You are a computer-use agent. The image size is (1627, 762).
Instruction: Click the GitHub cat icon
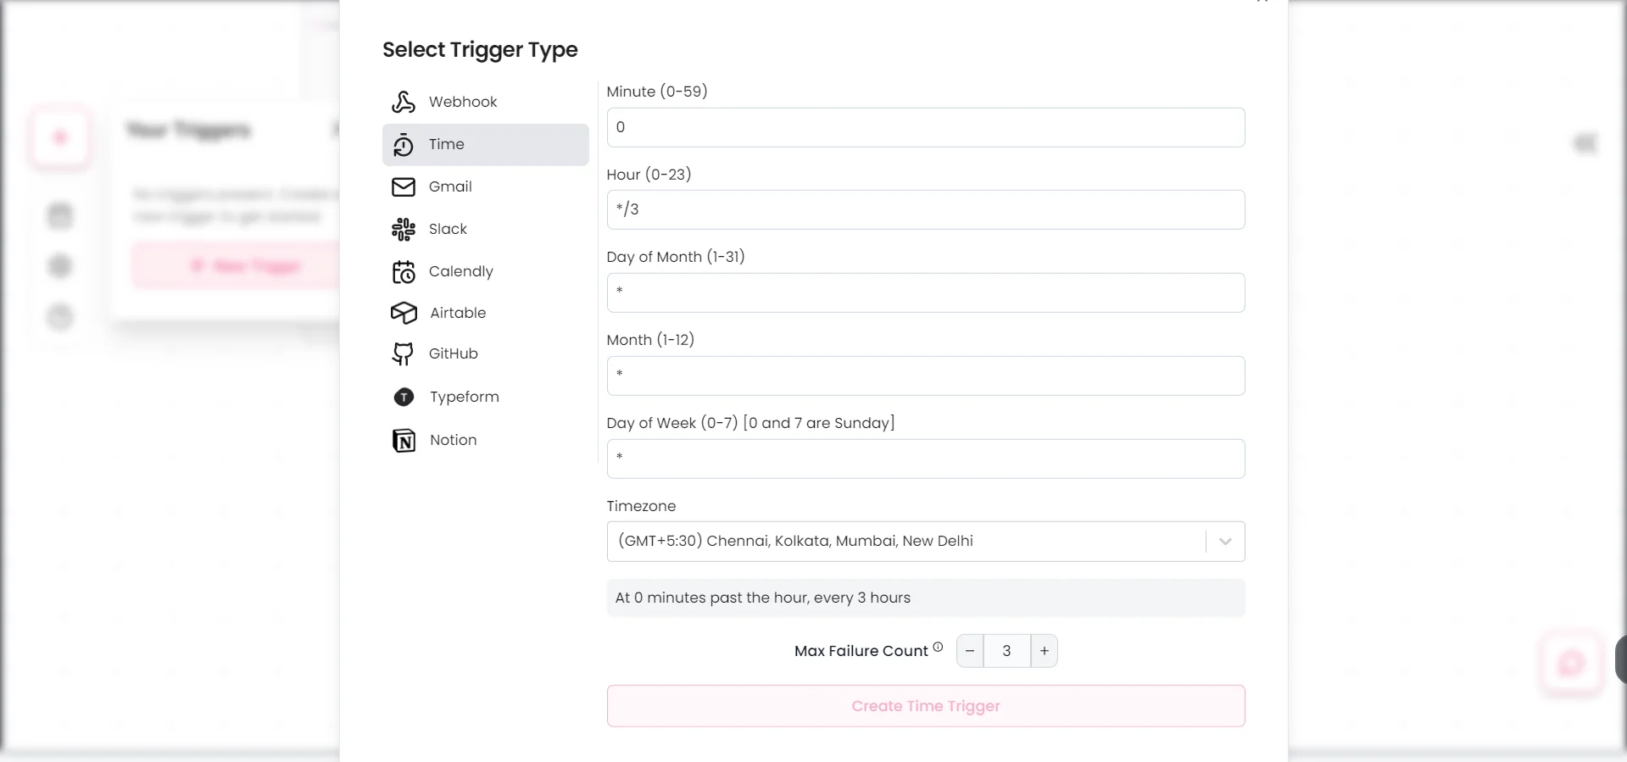(404, 354)
